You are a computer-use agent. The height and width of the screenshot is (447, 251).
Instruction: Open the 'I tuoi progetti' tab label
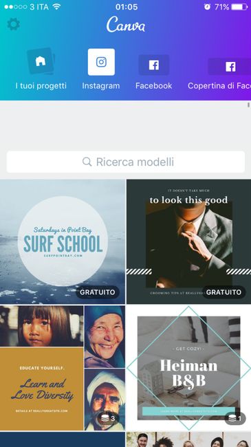coord(41,86)
